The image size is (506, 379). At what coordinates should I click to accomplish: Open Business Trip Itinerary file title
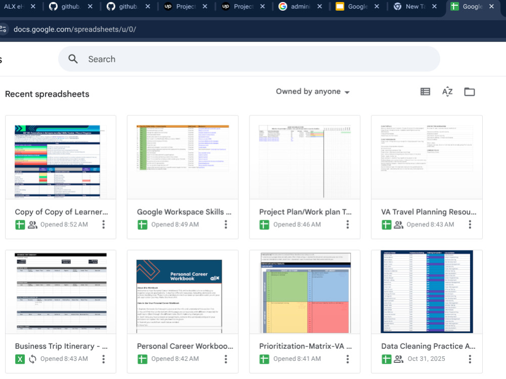(61, 346)
